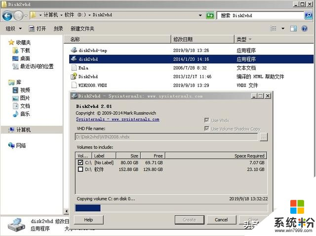Image resolution: width=316 pixels, height=236 pixels.
Task: Select 软件 (D:) in the address breadcrumb
Action: 75,15
